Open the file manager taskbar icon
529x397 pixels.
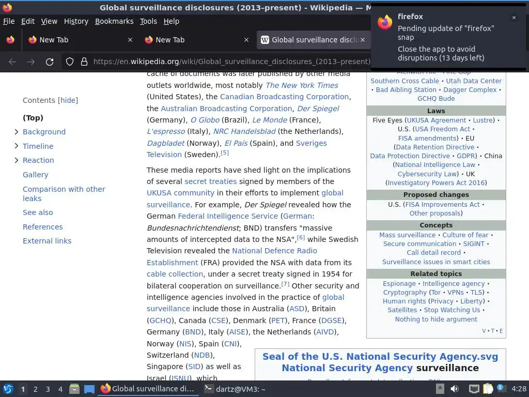pyautogui.click(x=74, y=389)
